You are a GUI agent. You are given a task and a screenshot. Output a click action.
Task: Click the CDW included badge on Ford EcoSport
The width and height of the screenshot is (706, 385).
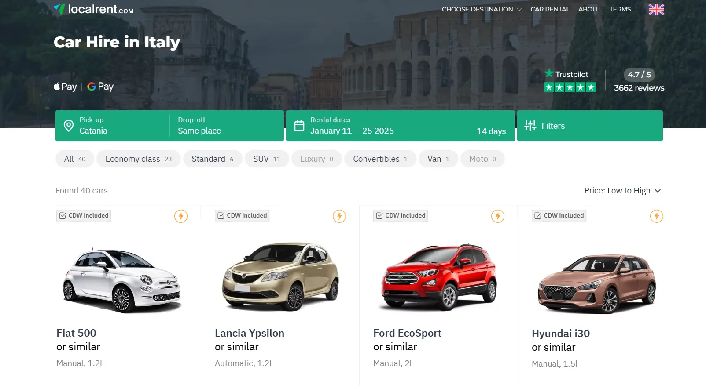(x=401, y=216)
